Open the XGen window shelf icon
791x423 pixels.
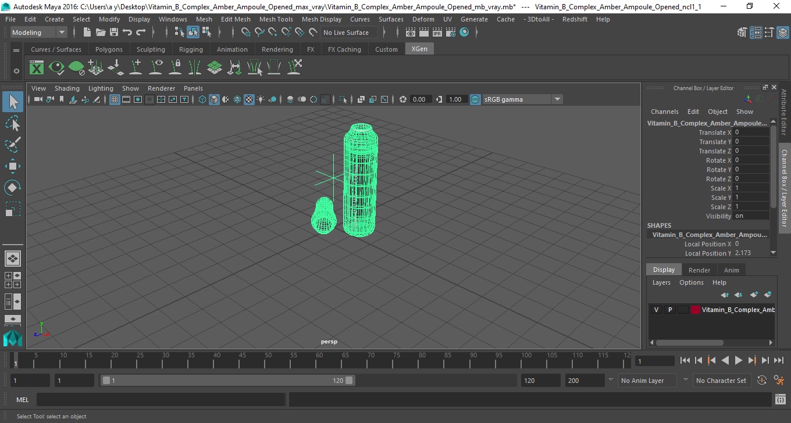(x=37, y=67)
